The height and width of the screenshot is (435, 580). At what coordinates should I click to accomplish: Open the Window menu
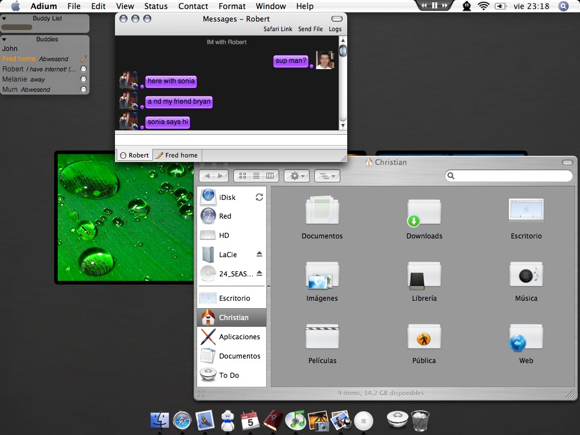click(x=271, y=6)
